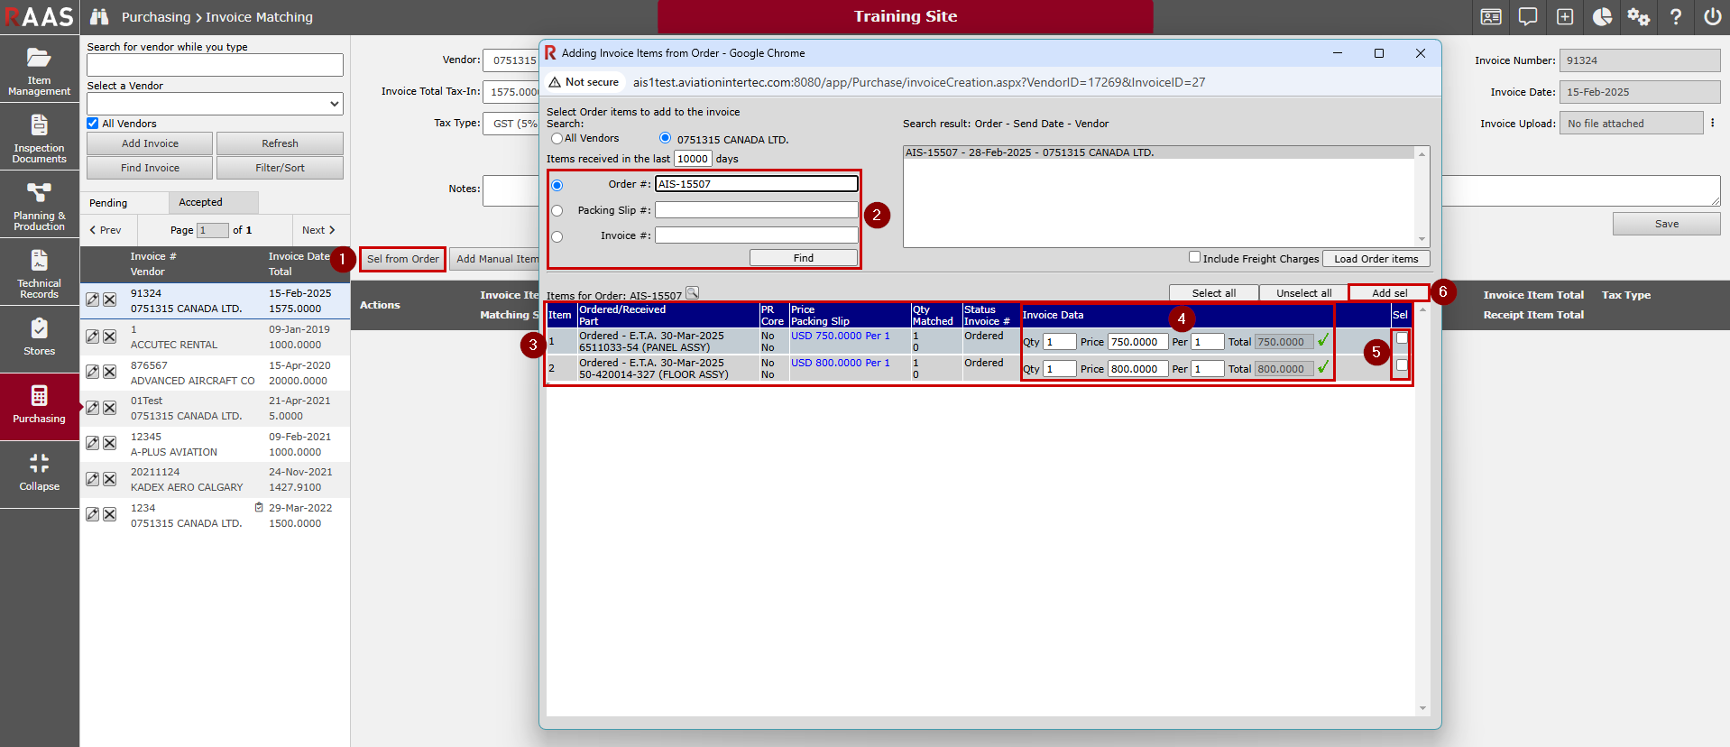
Task: Click the Order # text field
Action: coord(756,184)
